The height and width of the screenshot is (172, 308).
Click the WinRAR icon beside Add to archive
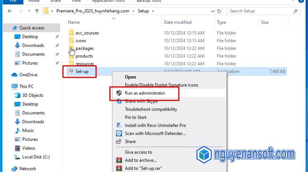(x=119, y=160)
